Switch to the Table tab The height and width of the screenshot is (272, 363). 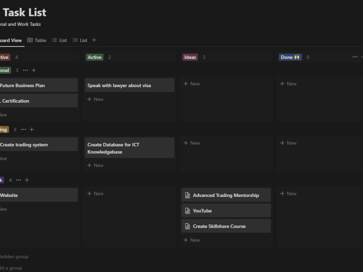pos(37,40)
